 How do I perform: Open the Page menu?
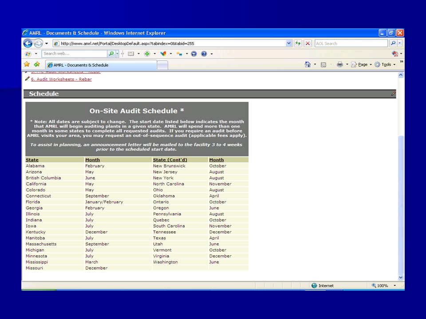(x=361, y=65)
